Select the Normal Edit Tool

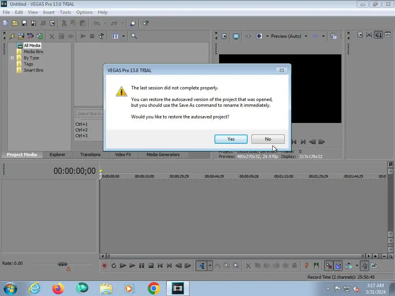coord(202,266)
